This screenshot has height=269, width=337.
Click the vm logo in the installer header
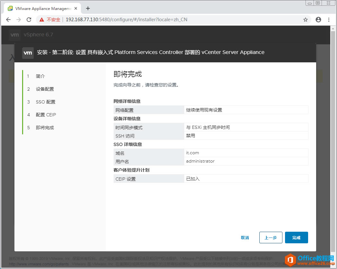(x=28, y=53)
